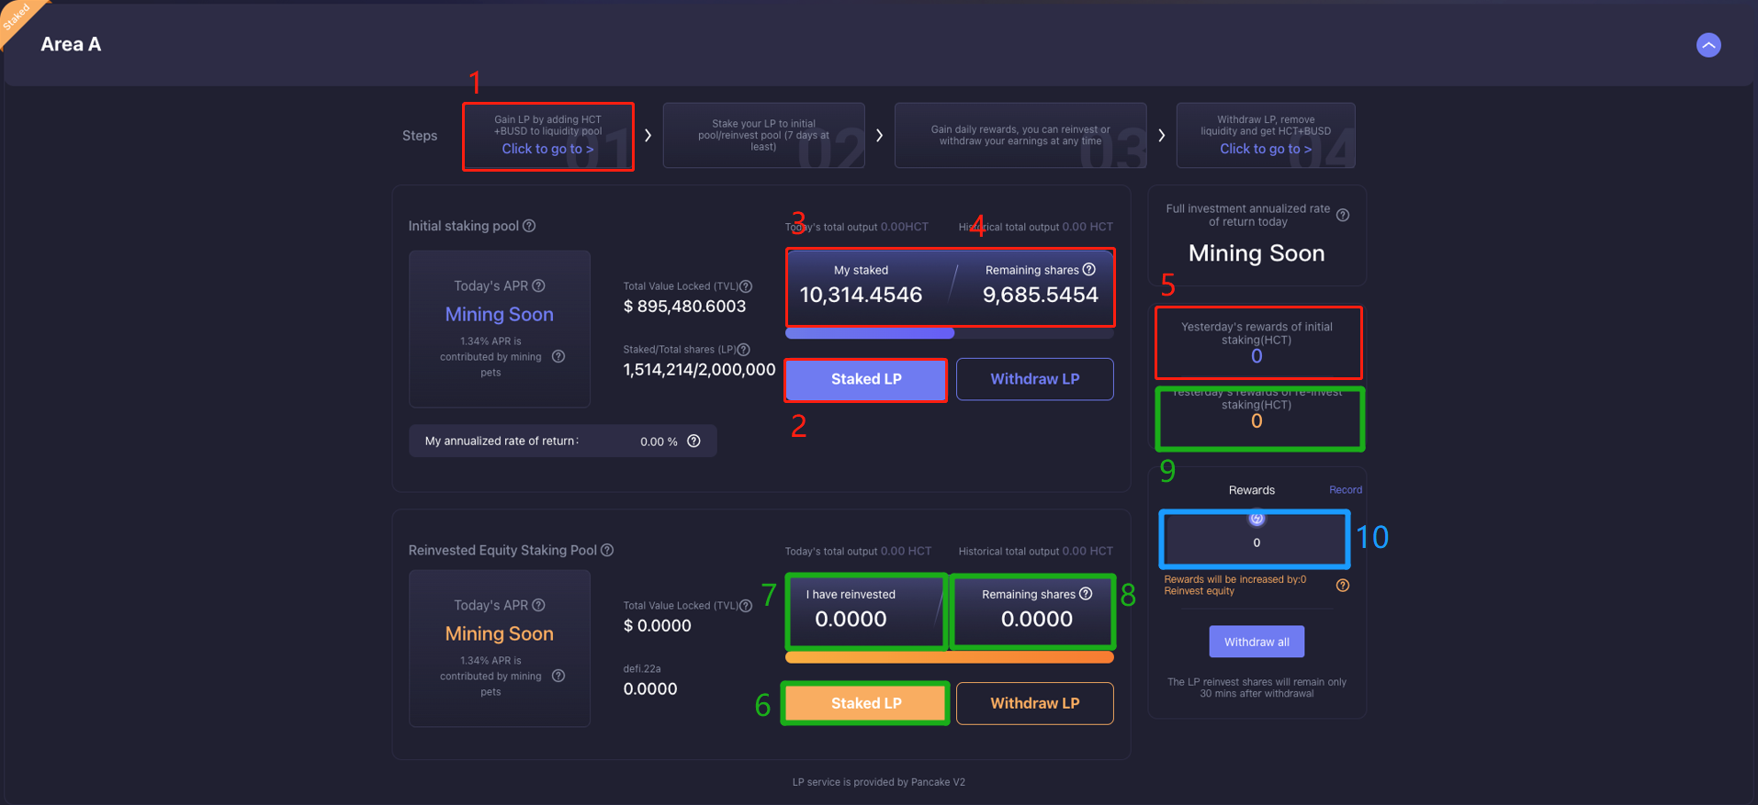Click the orange Staked LP button
The height and width of the screenshot is (805, 1758).
point(865,703)
